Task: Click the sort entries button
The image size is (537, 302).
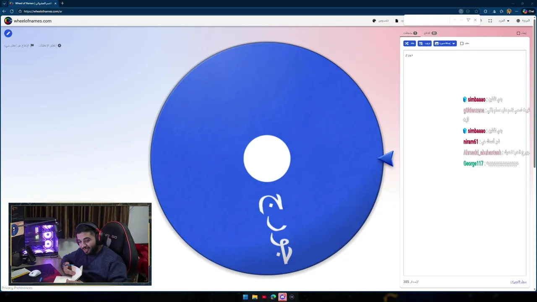Action: point(425,43)
